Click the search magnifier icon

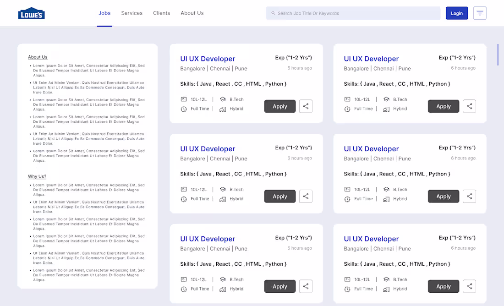coord(272,13)
